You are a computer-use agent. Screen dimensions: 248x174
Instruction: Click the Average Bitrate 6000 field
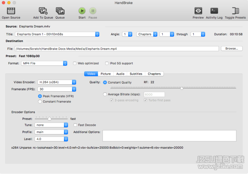[154, 95]
